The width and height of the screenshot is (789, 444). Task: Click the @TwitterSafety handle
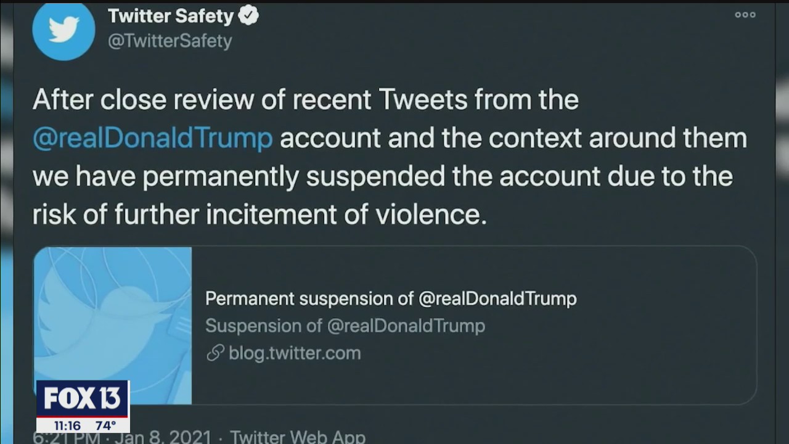point(170,41)
